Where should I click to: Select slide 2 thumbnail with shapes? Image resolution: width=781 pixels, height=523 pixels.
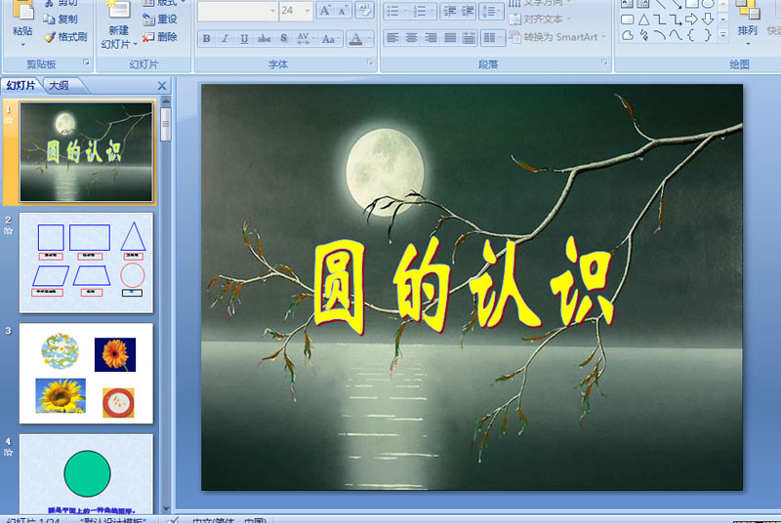coord(86,262)
